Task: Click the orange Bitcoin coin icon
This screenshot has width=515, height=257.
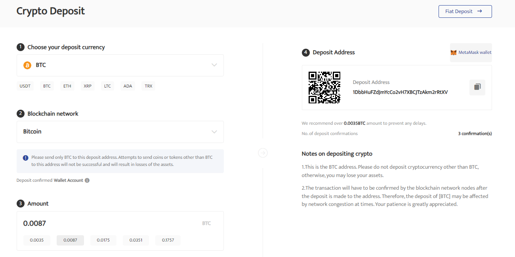Action: tap(27, 65)
